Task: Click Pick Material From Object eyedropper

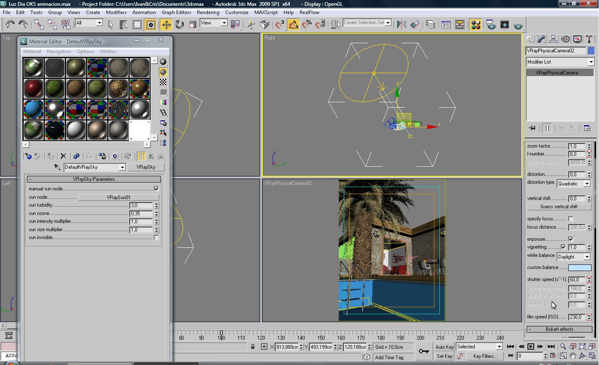Action: 57,167
